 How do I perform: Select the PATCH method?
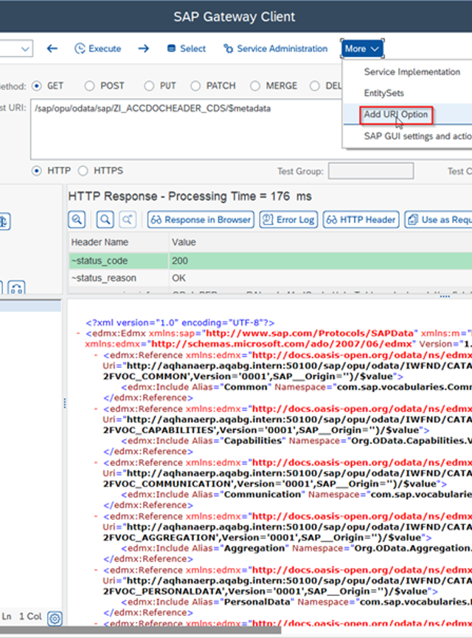pyautogui.click(x=195, y=86)
